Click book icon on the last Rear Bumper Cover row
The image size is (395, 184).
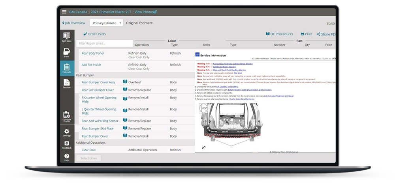125,136
